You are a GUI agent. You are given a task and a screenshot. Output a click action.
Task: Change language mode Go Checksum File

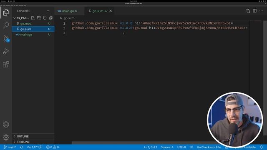tap(209, 147)
